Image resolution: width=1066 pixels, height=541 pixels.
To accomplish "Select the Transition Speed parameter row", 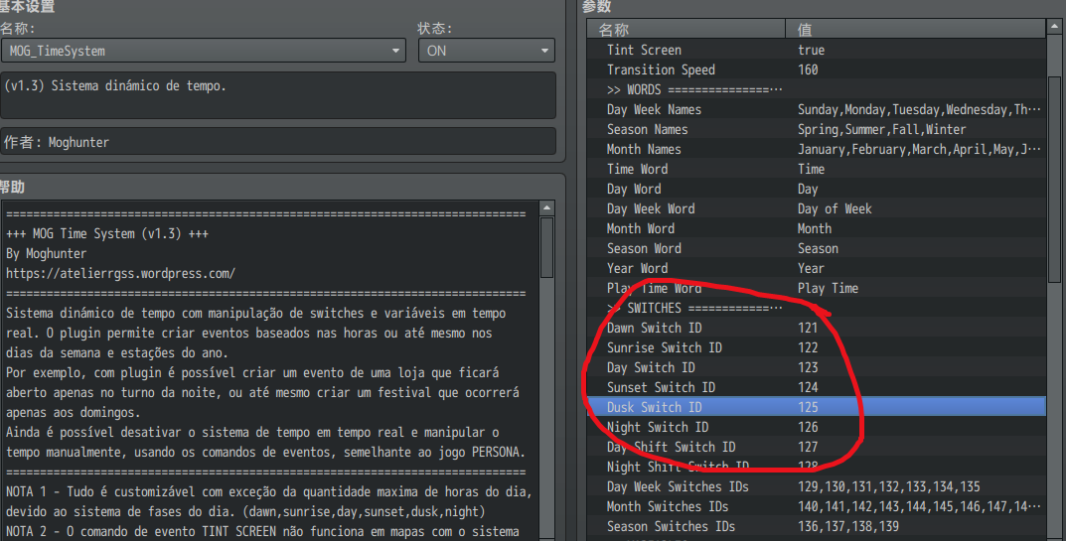I will (x=817, y=69).
